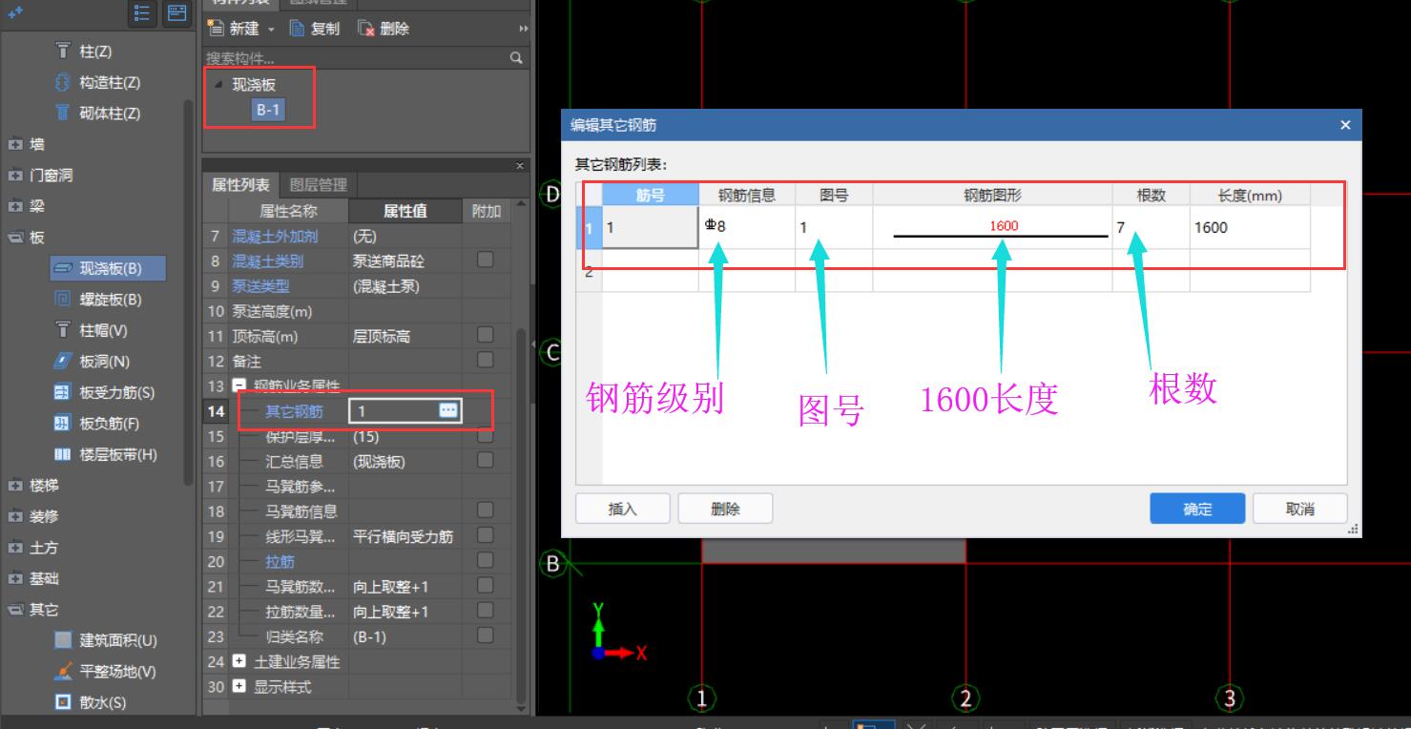Toggle the 附加 checkbox for 汇总信息
This screenshot has height=729, width=1411.
point(485,460)
